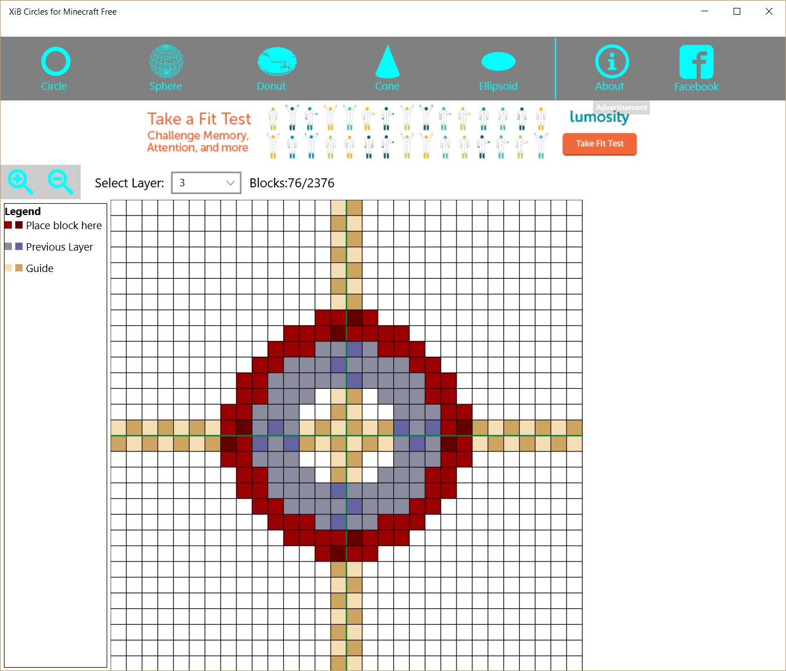786x671 pixels.
Task: Click the Previous Layer legend text
Action: [x=59, y=247]
